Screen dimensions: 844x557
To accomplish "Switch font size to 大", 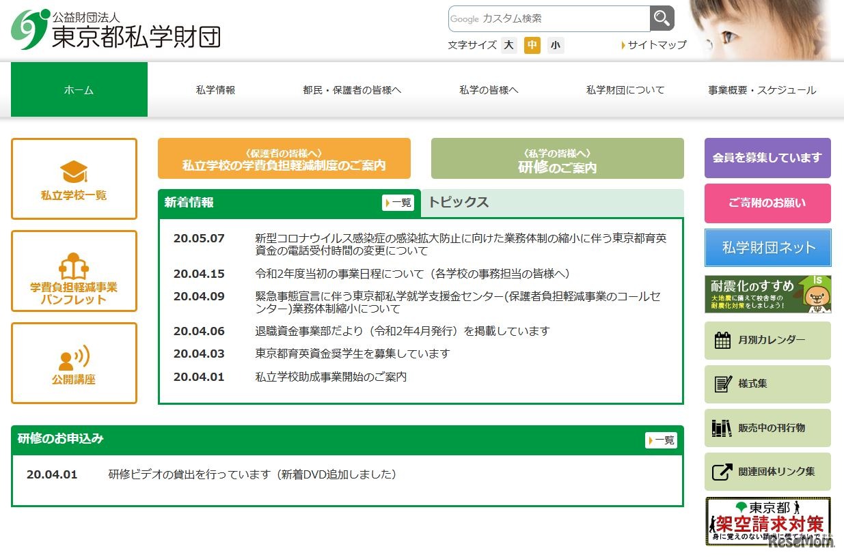I will tap(508, 45).
